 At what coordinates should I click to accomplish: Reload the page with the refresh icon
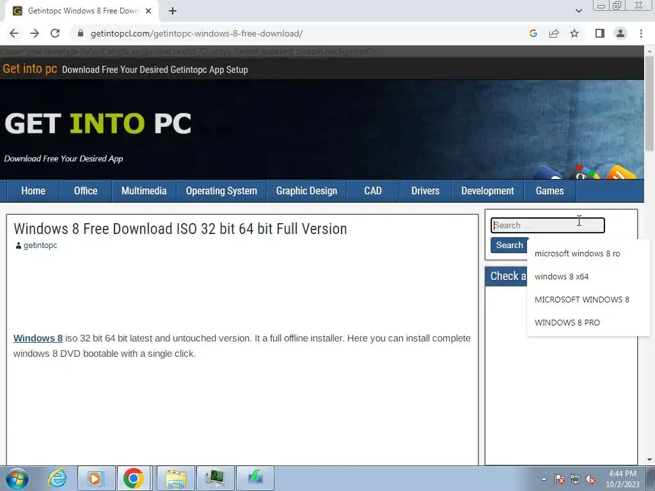[x=55, y=33]
